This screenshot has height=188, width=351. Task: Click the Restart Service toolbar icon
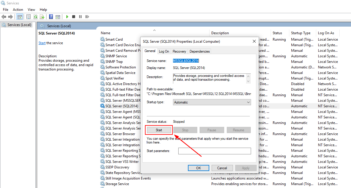pyautogui.click(x=87, y=17)
